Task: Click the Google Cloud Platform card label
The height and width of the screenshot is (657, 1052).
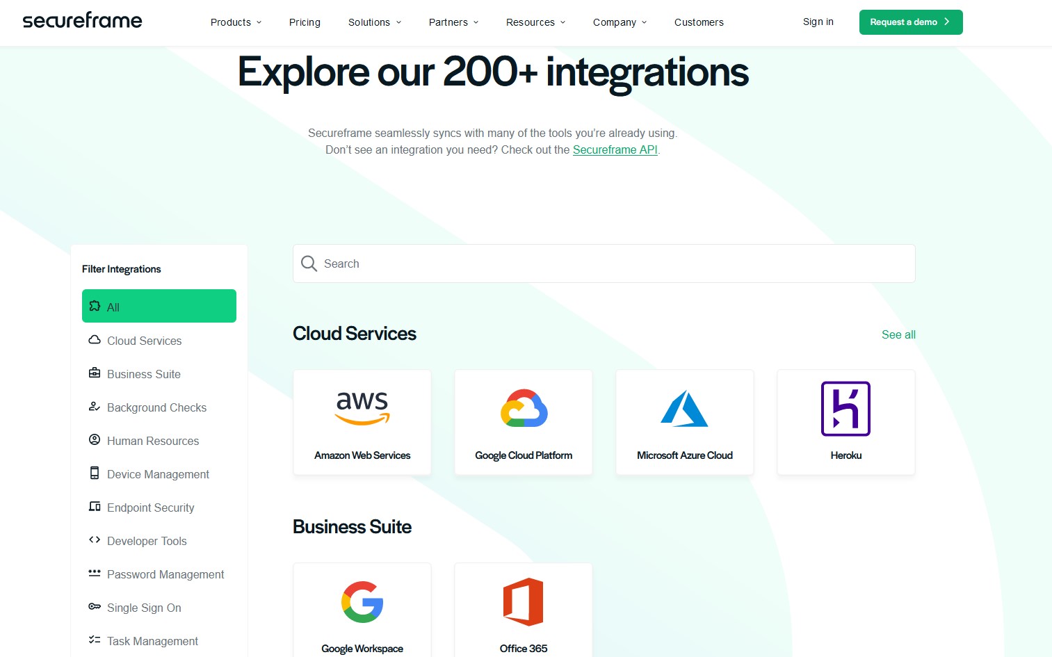Action: (524, 455)
